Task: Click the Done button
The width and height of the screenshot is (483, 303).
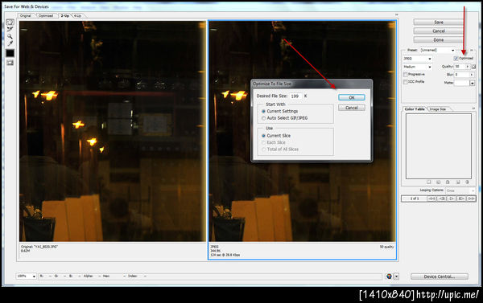Action: [439, 39]
